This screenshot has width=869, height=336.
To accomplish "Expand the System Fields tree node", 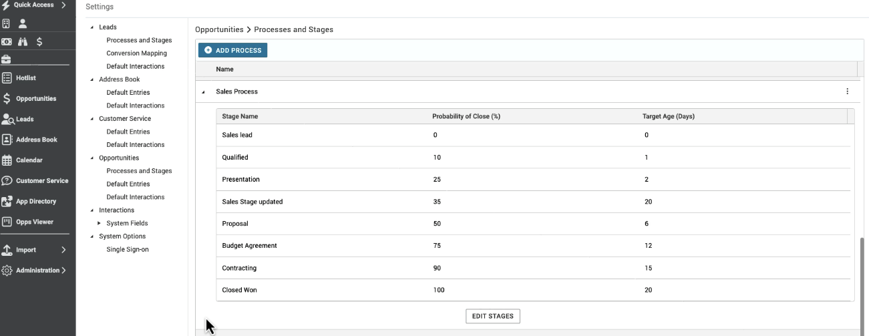I will tap(100, 223).
